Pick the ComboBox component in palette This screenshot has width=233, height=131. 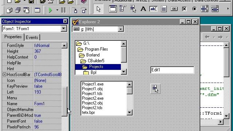[x=215, y=9]
